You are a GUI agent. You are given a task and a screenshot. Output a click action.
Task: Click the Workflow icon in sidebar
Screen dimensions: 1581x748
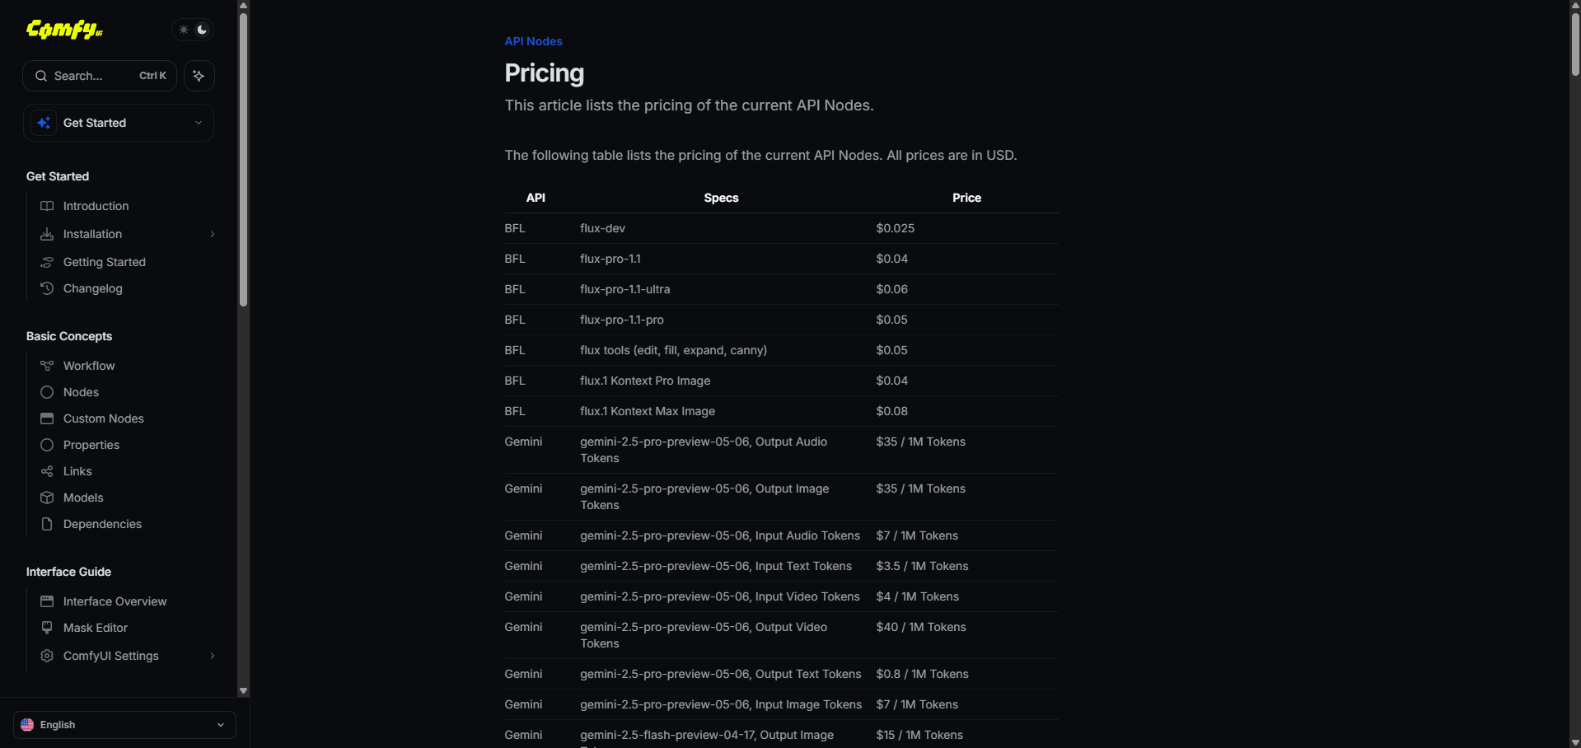click(x=47, y=366)
